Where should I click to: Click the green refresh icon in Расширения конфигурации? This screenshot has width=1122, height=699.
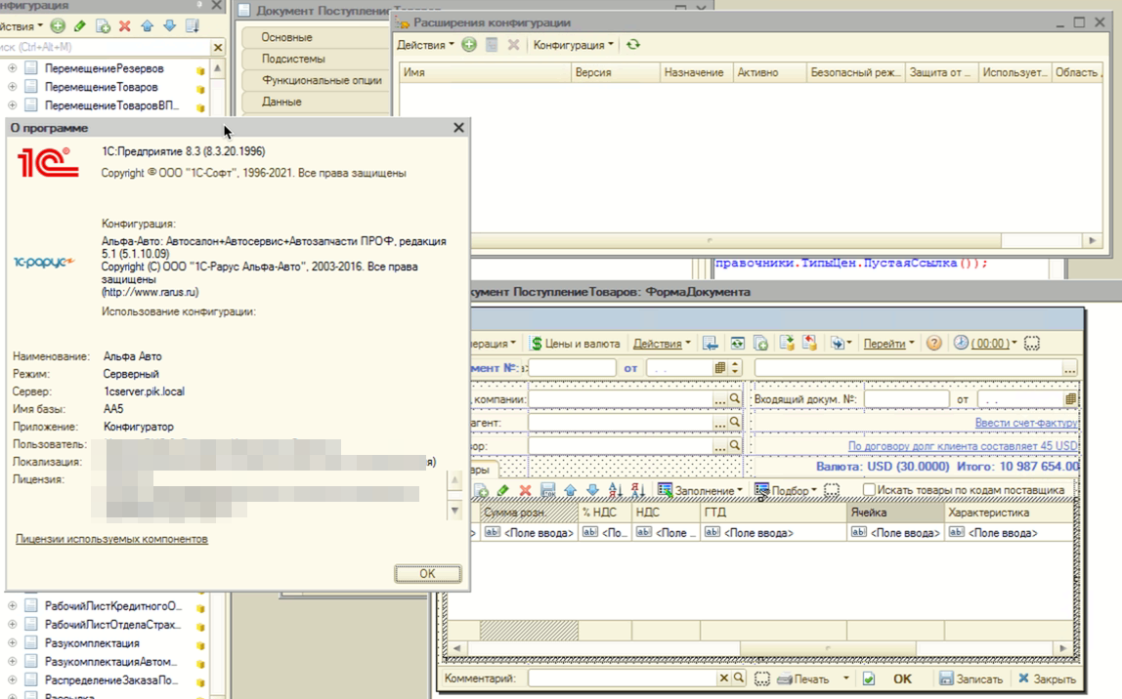[633, 45]
